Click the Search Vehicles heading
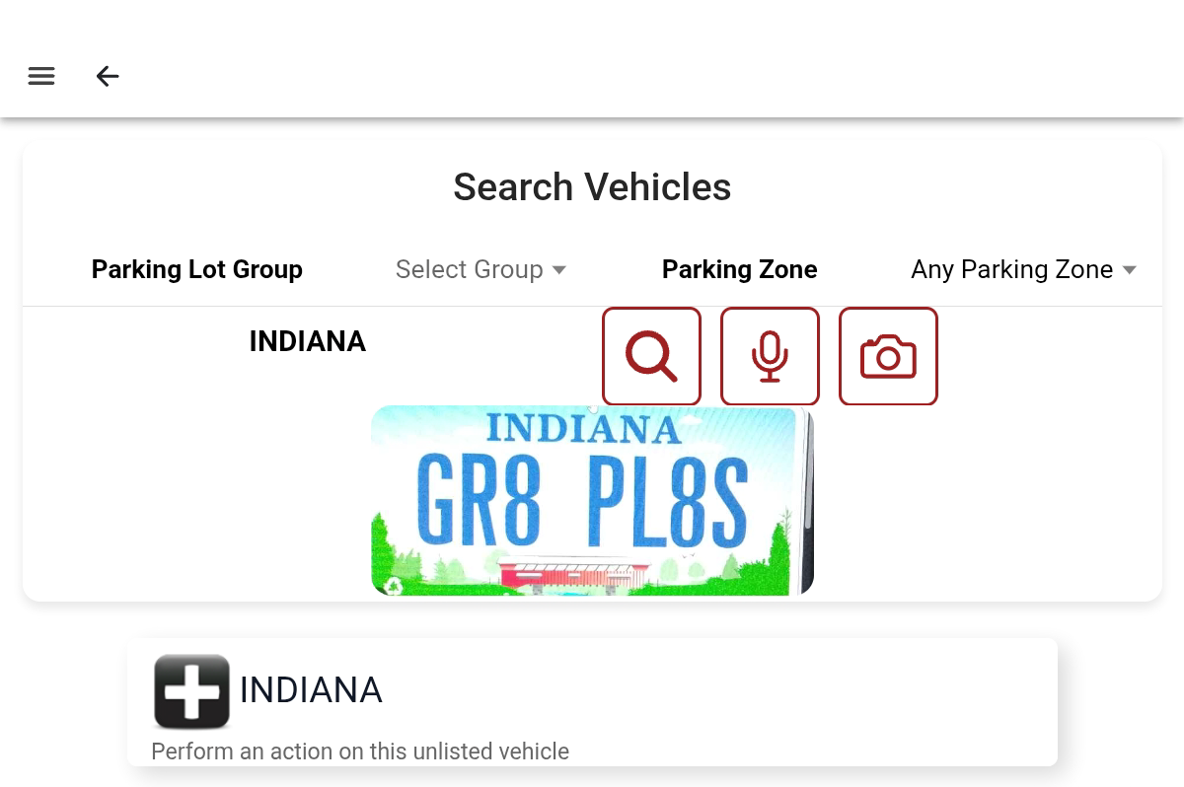1184x787 pixels. pyautogui.click(x=592, y=186)
